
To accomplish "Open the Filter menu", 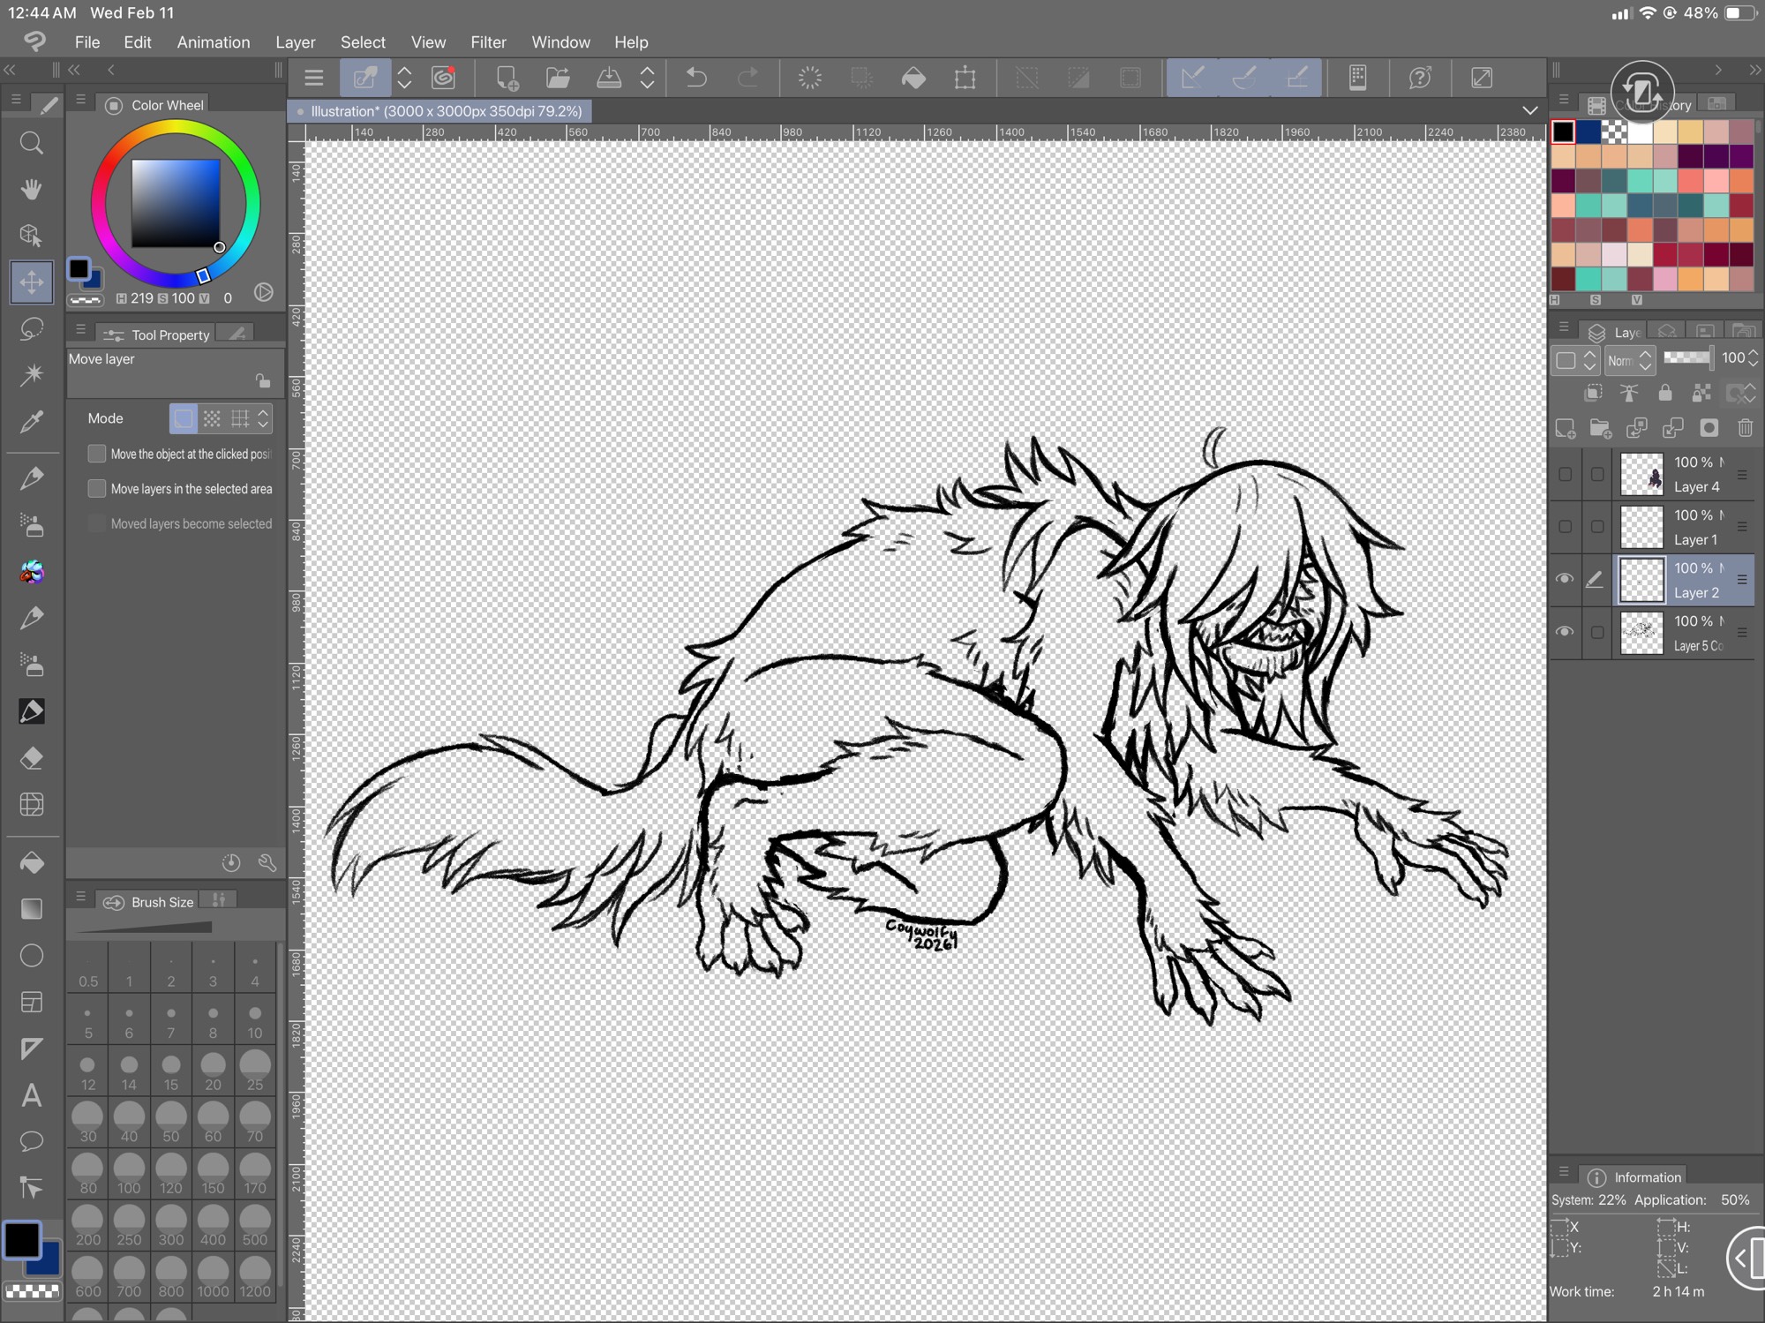I will coord(488,42).
